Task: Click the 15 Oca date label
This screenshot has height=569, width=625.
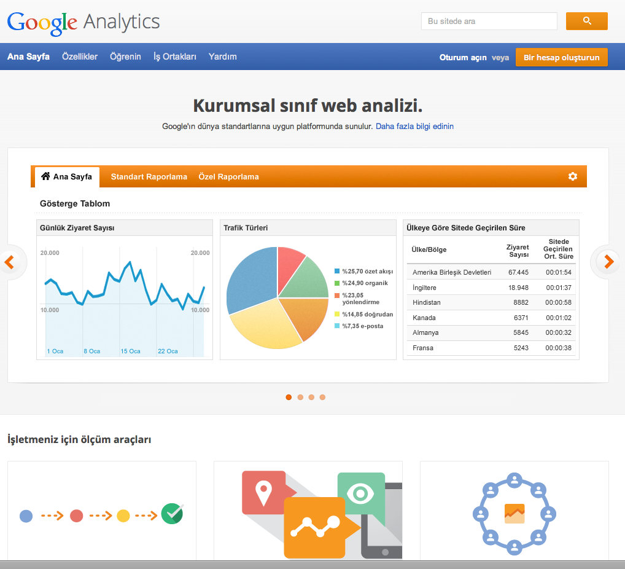Action: (x=130, y=351)
